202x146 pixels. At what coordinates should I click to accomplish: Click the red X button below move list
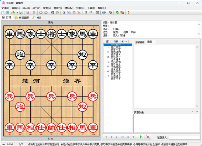pos(147,137)
